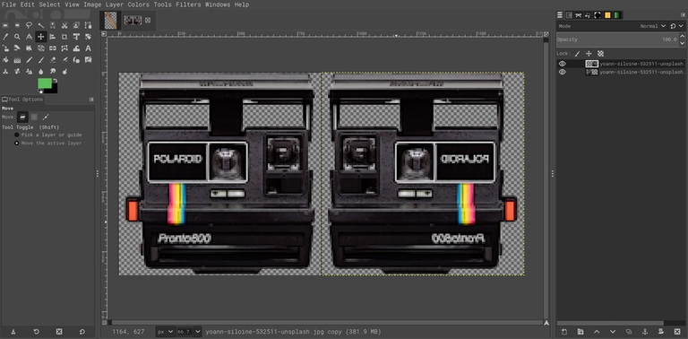The image size is (688, 339).
Task: Open the px unit dropdown in the status bar
Action: click(165, 332)
